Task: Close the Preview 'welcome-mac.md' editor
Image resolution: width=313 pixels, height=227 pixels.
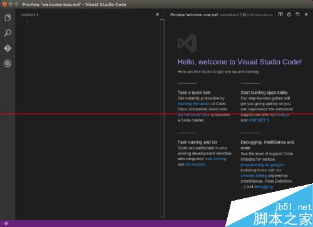Action: (x=306, y=14)
